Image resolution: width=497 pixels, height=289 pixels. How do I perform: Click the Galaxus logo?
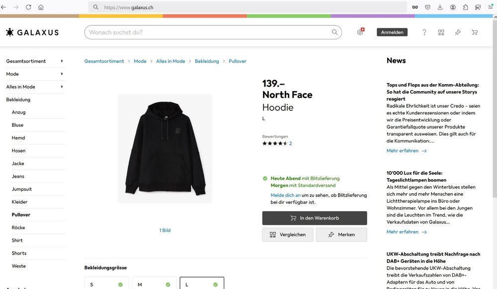pos(32,32)
